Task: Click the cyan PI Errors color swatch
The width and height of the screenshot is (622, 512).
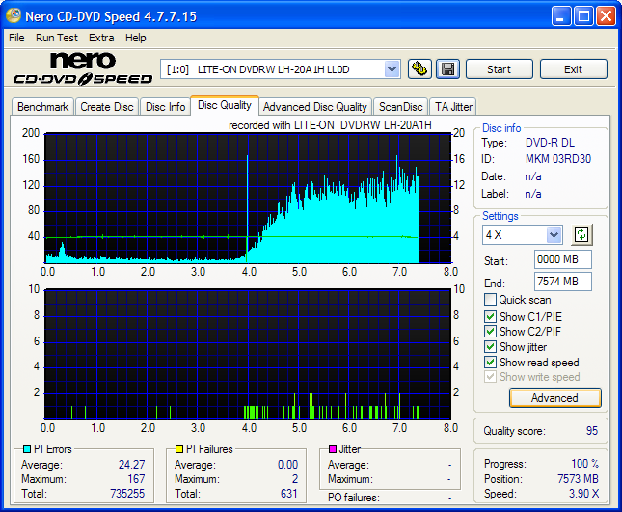Action: (26, 449)
